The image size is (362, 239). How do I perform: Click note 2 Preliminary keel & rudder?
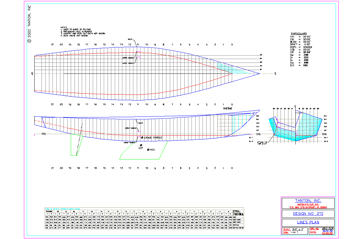tap(76, 32)
